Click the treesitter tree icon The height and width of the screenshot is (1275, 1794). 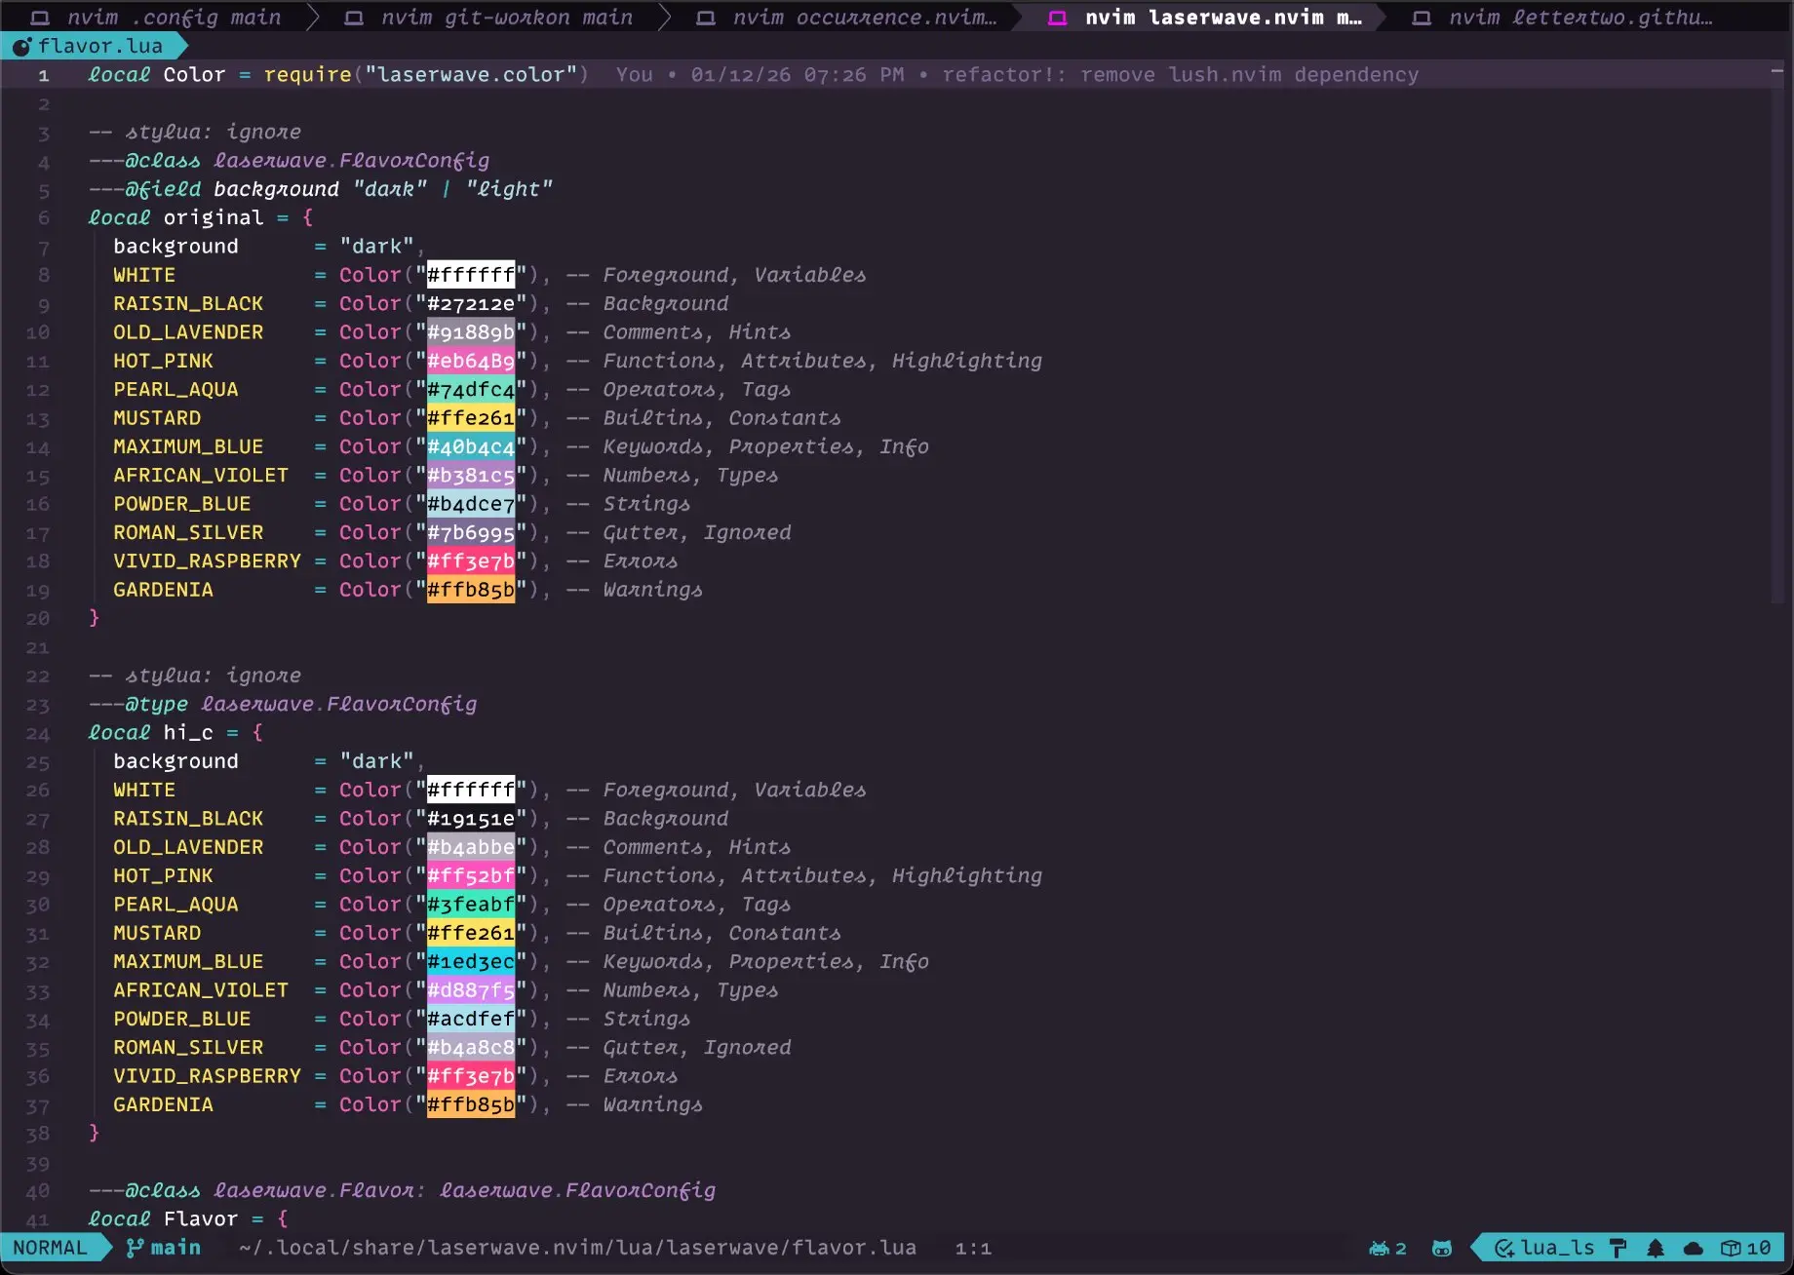[x=1656, y=1248]
